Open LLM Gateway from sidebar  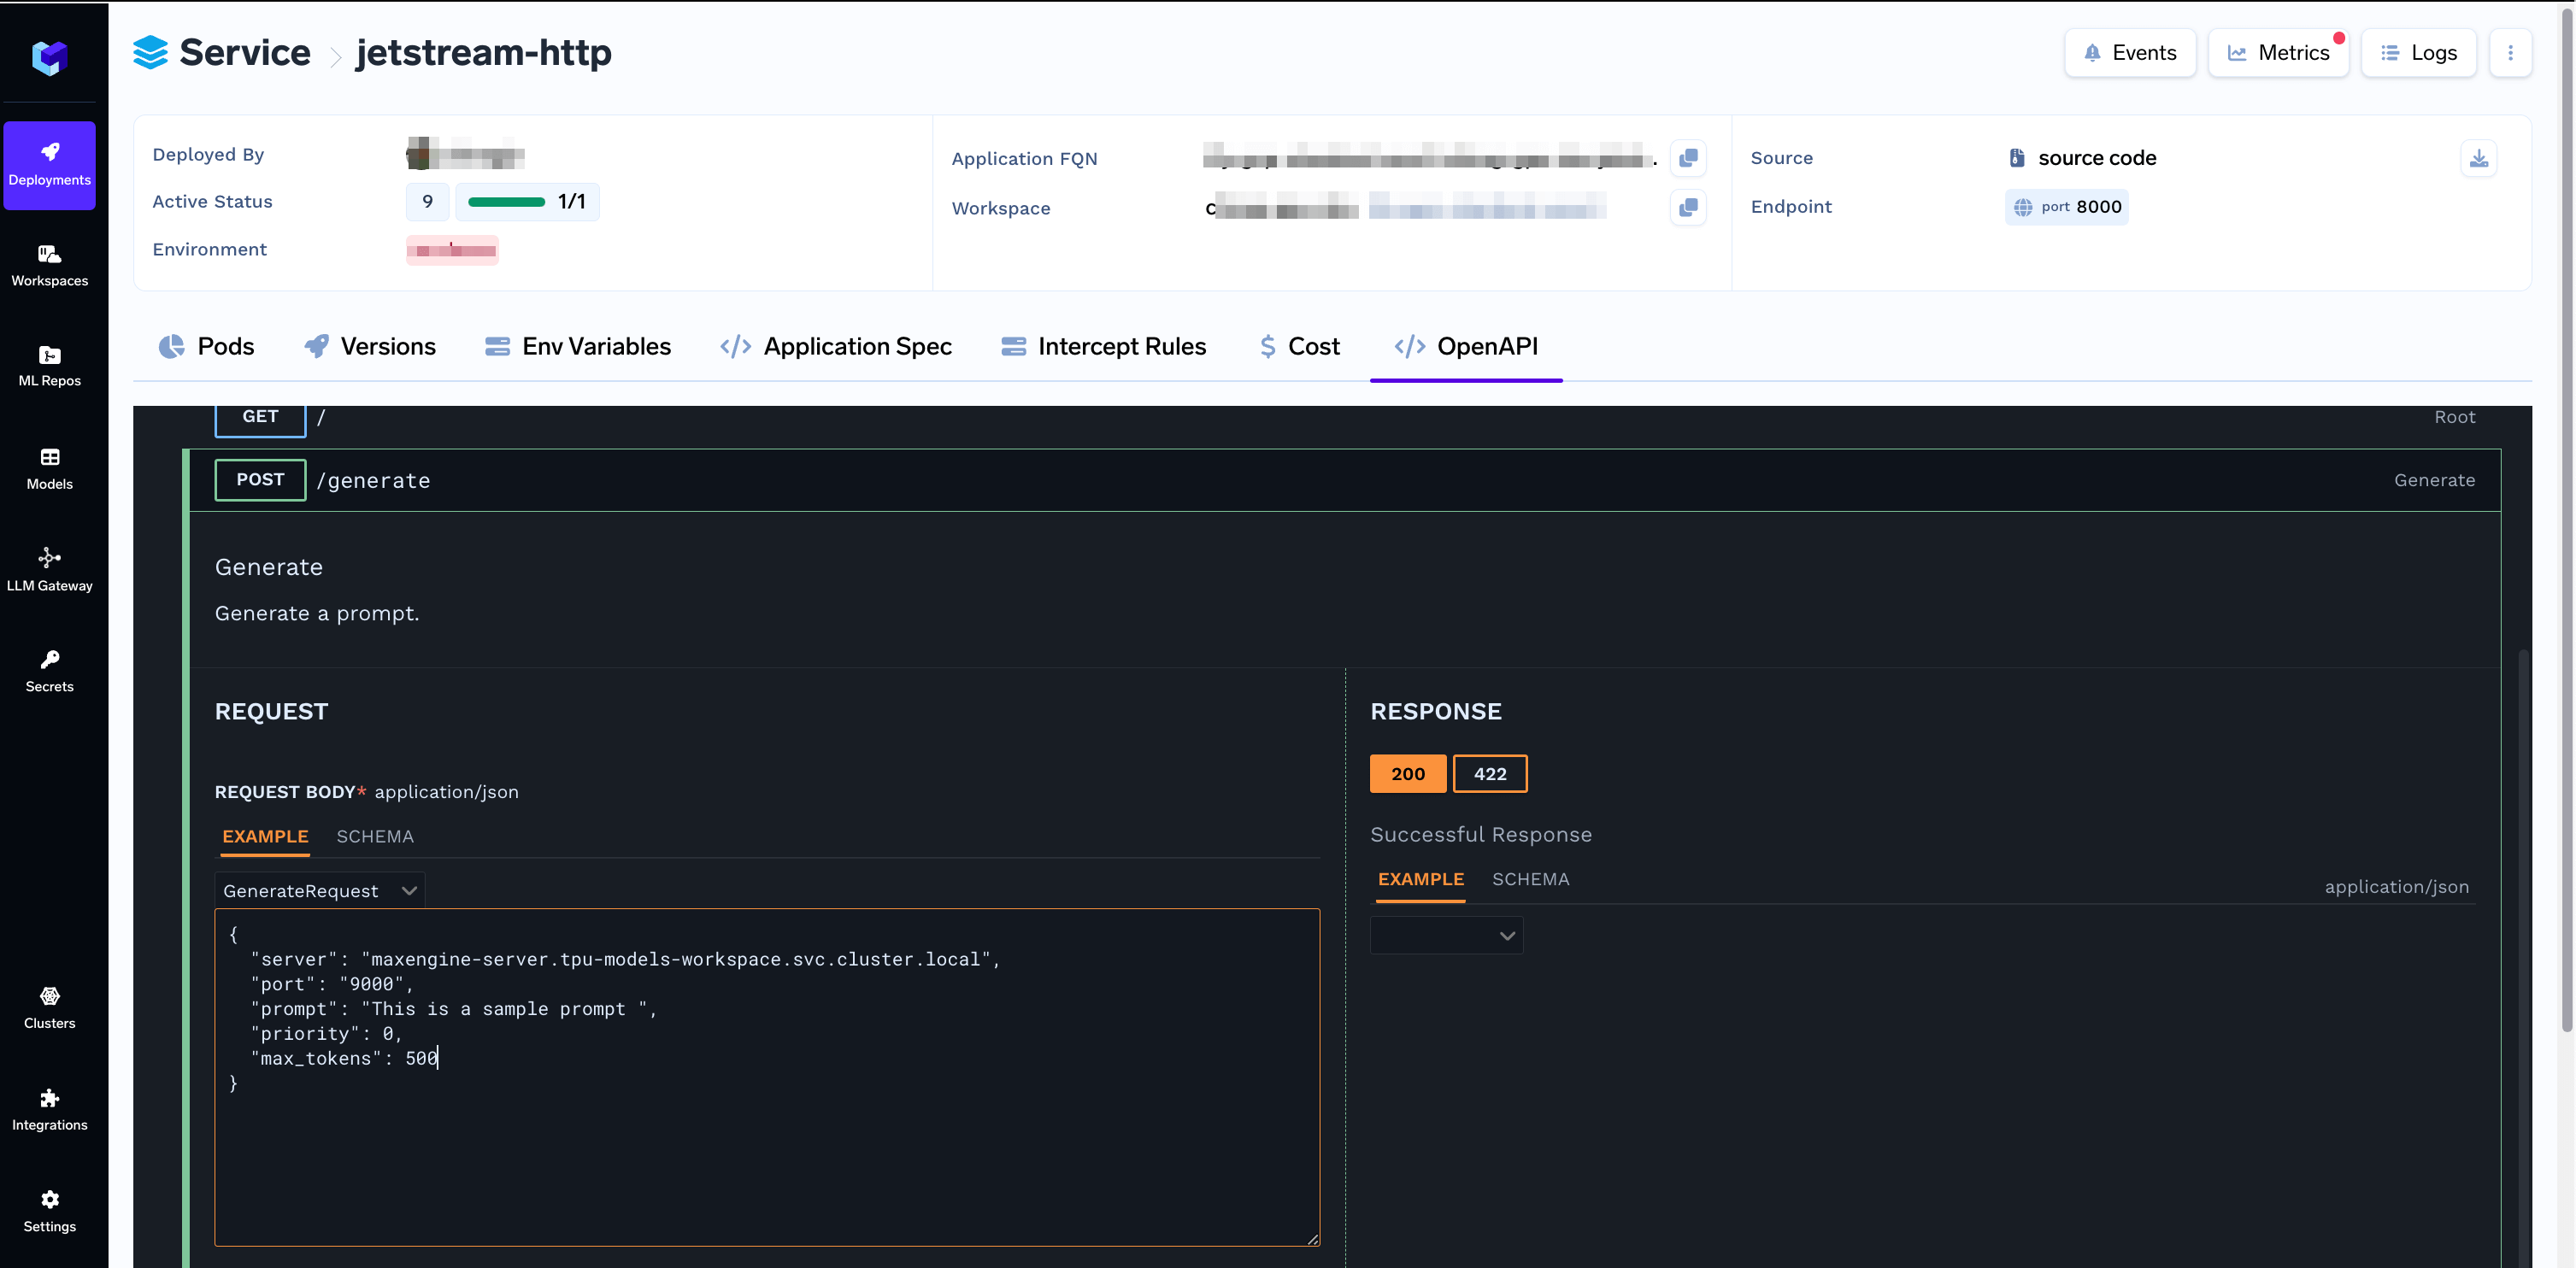49,570
